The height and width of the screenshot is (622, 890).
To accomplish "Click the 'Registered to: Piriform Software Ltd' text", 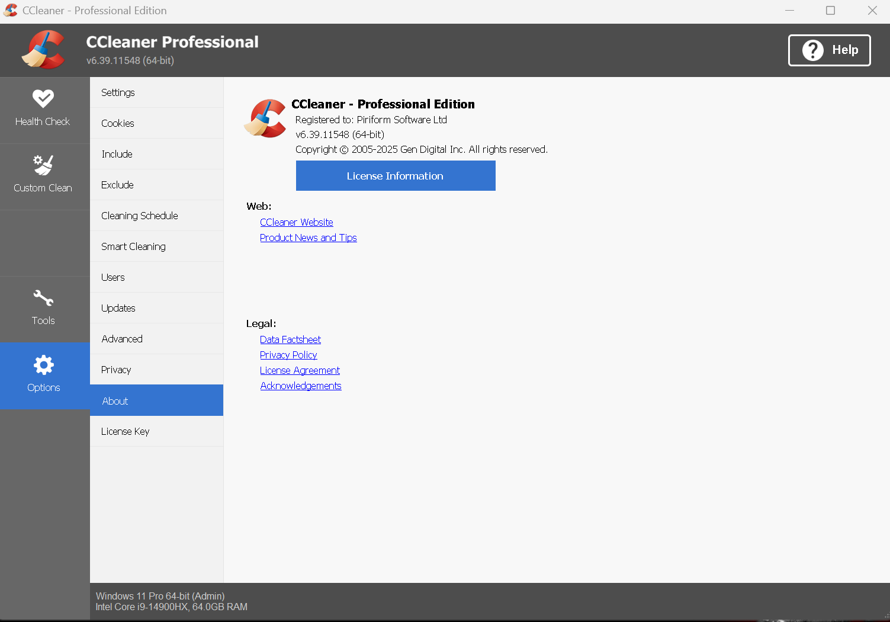I will pyautogui.click(x=371, y=120).
